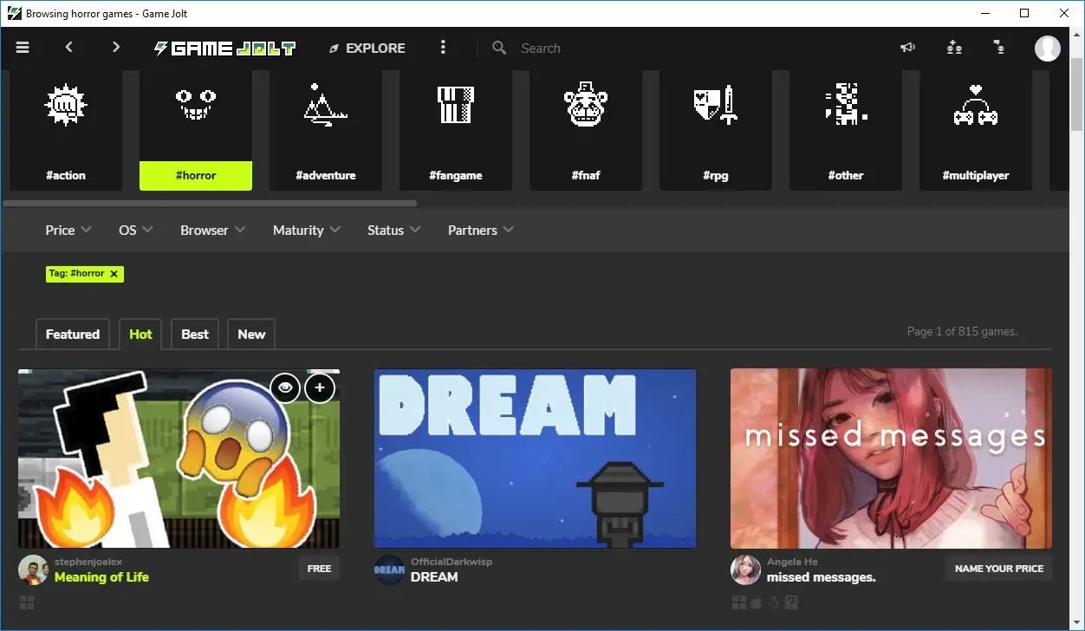Open the missed messages. game title
The width and height of the screenshot is (1085, 631).
pos(822,577)
